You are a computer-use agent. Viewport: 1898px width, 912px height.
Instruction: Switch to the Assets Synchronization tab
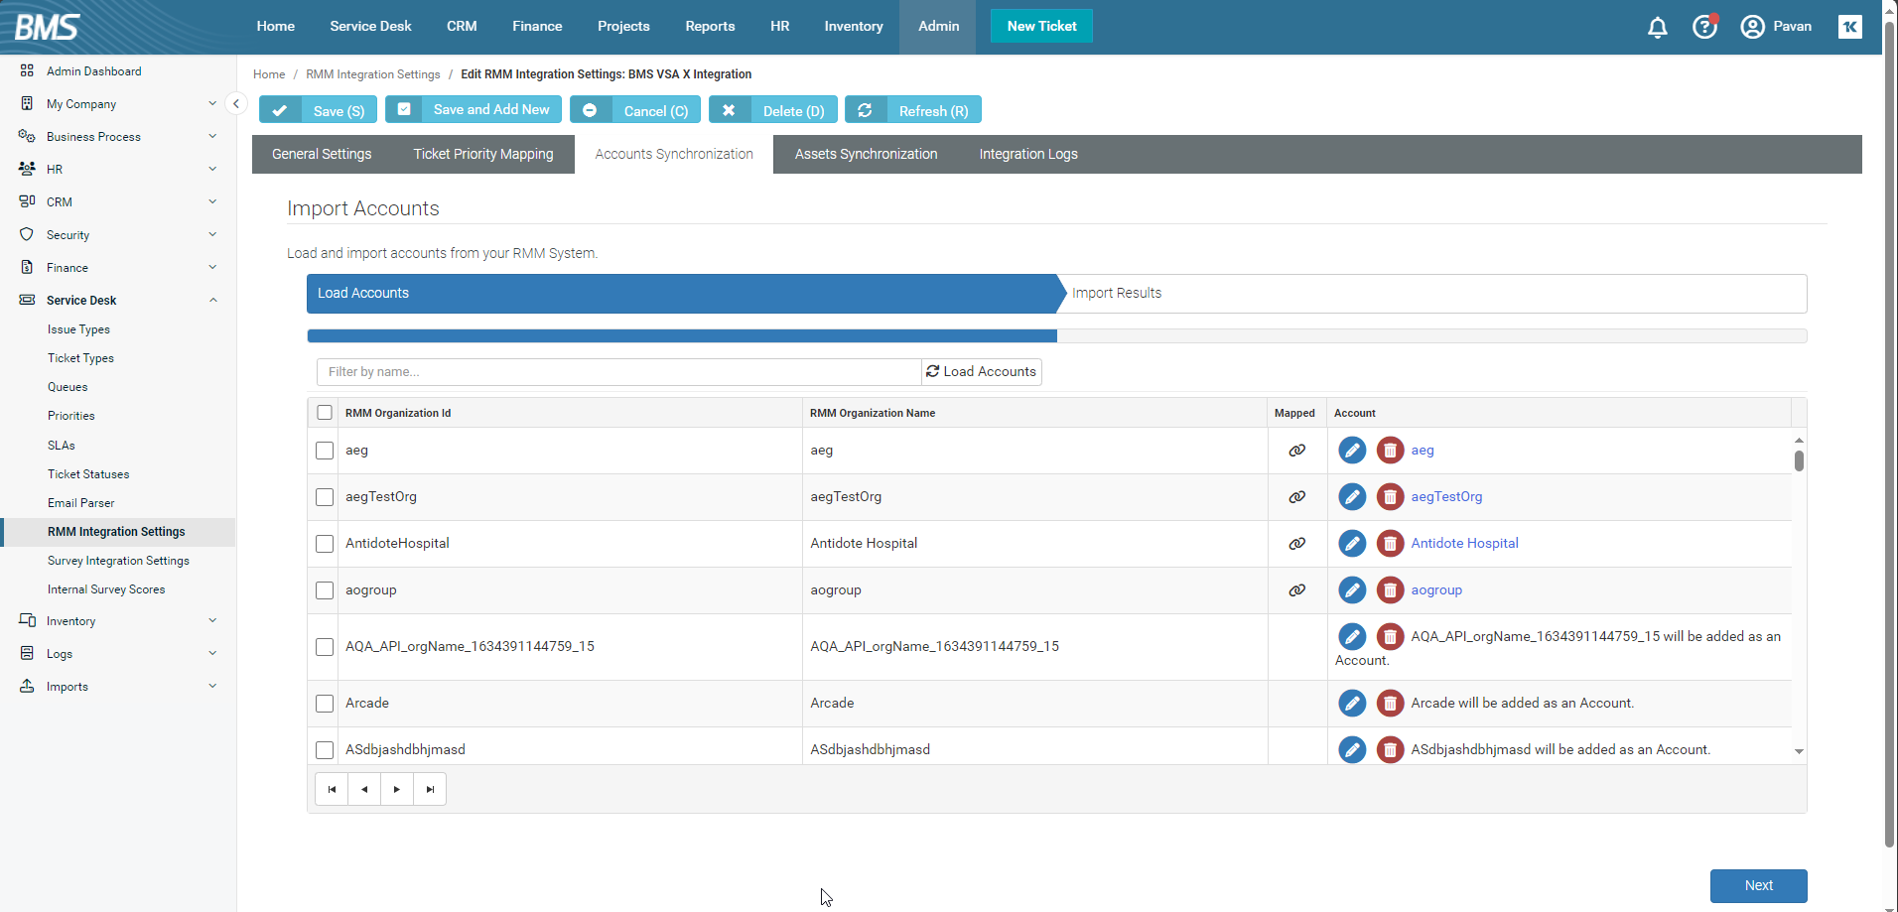point(866,155)
